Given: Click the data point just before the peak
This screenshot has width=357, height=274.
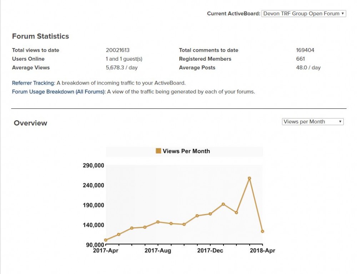Looking at the screenshot, I should (236, 213).
